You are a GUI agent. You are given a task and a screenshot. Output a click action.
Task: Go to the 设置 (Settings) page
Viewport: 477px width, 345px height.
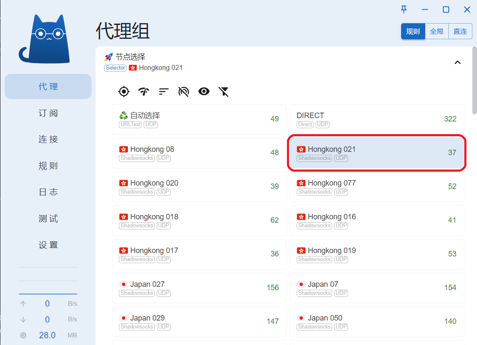coord(48,245)
